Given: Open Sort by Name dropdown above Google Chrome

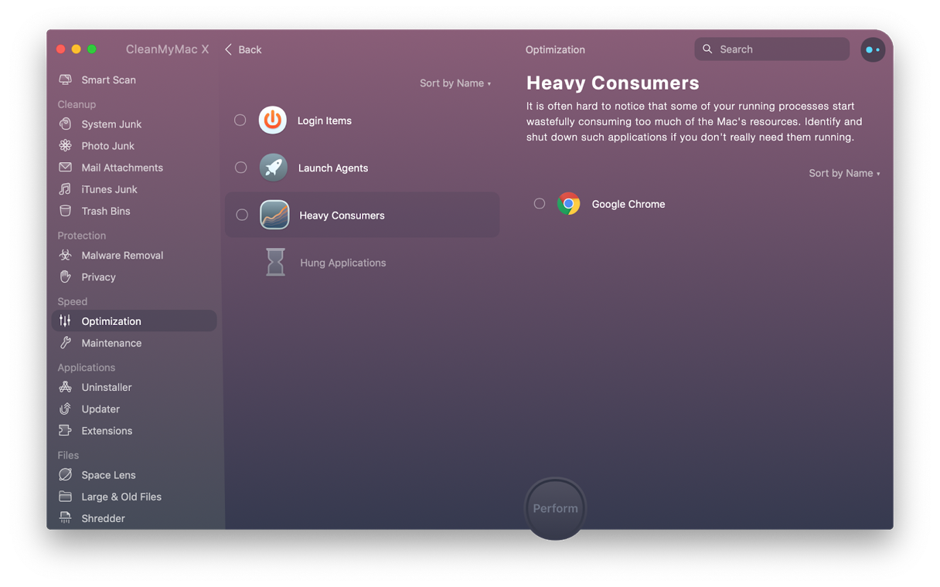Looking at the screenshot, I should pyautogui.click(x=844, y=173).
